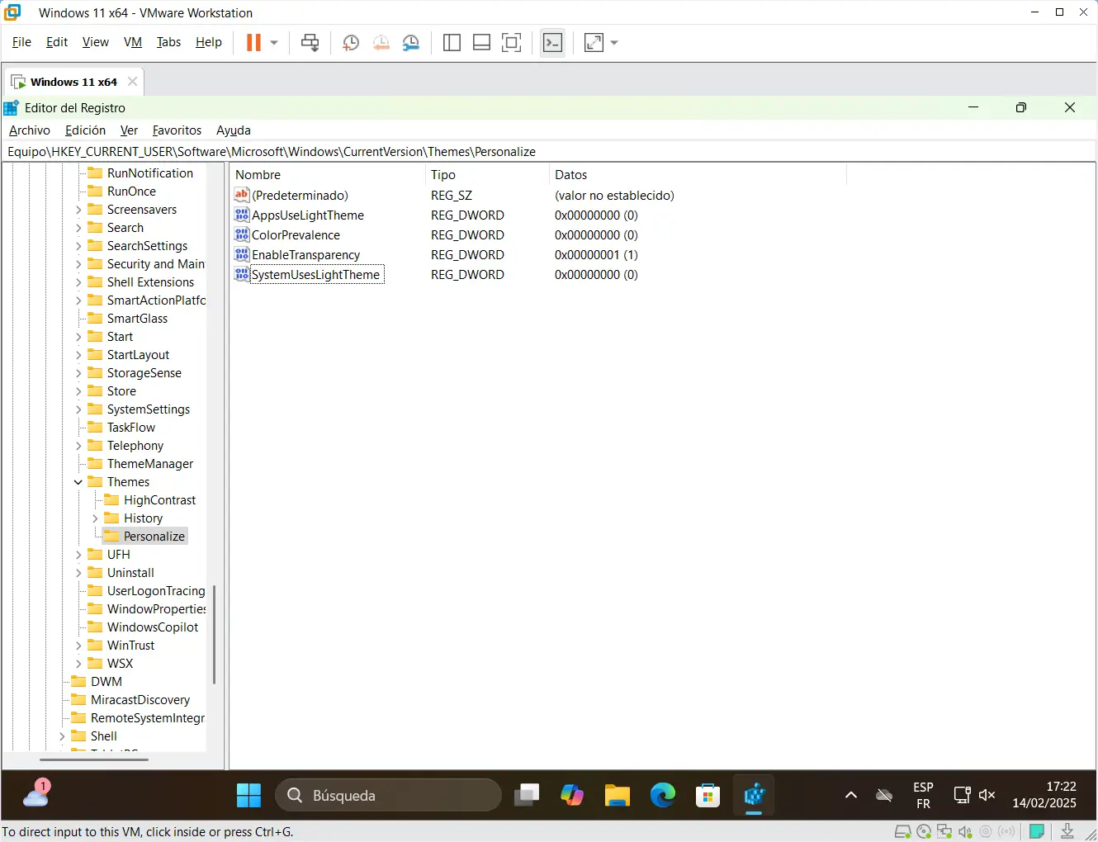
Task: Select the SystemUsesLightTheme value
Action: tap(315, 275)
